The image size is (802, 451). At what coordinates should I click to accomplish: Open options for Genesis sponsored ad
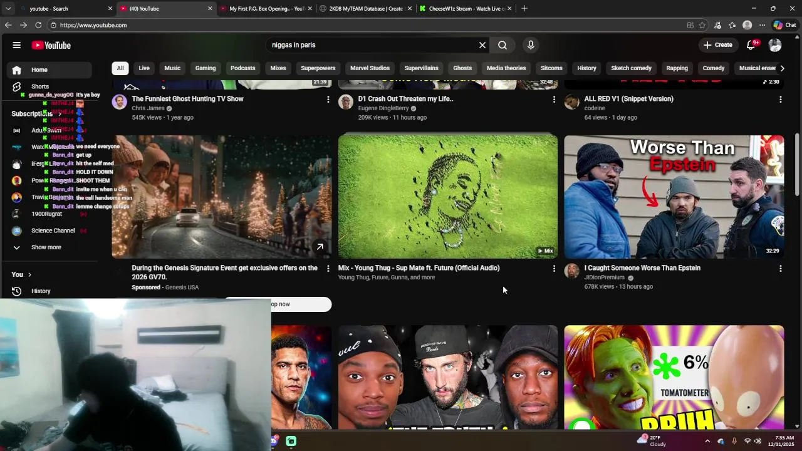328,268
